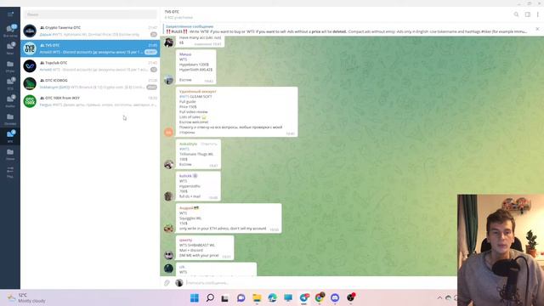Open the pinned RULES message banner
The image size is (544, 306).
point(347,29)
